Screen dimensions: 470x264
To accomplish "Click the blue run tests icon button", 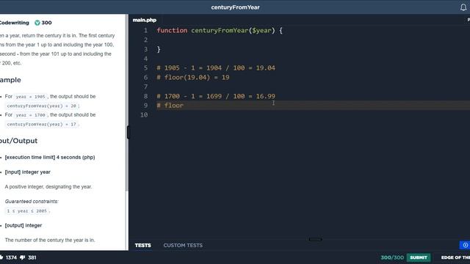I will click(465, 245).
